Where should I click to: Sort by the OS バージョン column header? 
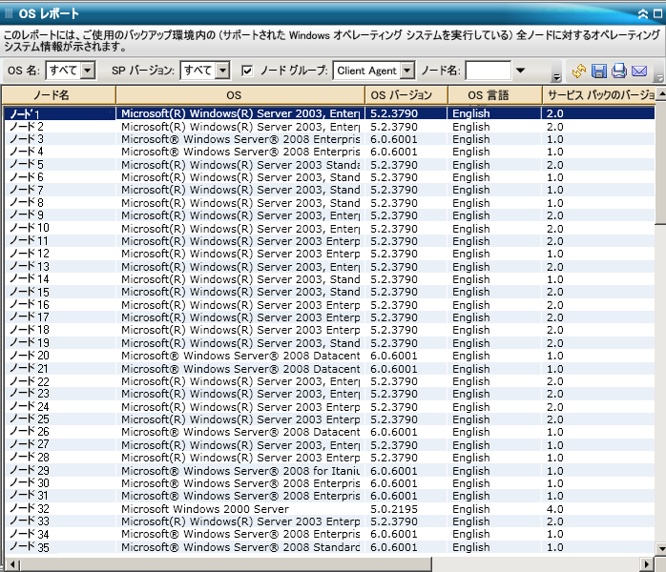pyautogui.click(x=406, y=95)
